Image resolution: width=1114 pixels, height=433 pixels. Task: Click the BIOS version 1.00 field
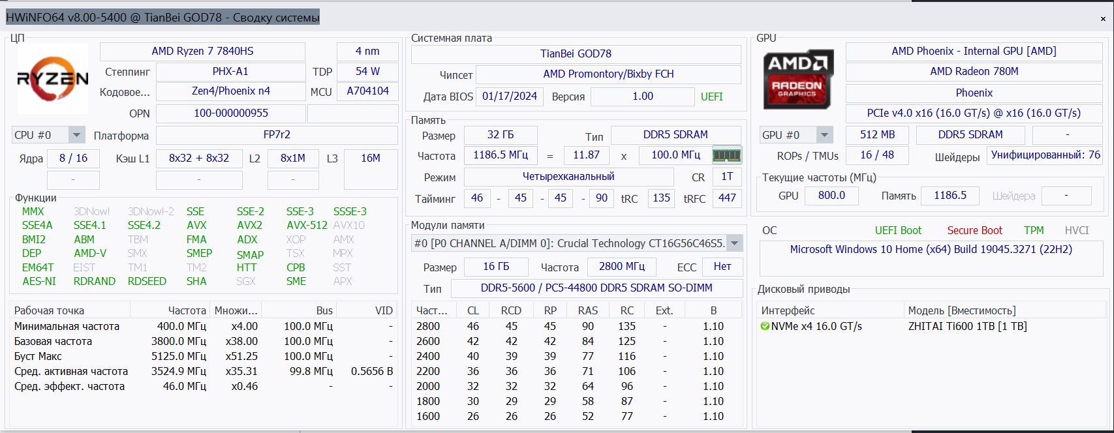coord(643,97)
